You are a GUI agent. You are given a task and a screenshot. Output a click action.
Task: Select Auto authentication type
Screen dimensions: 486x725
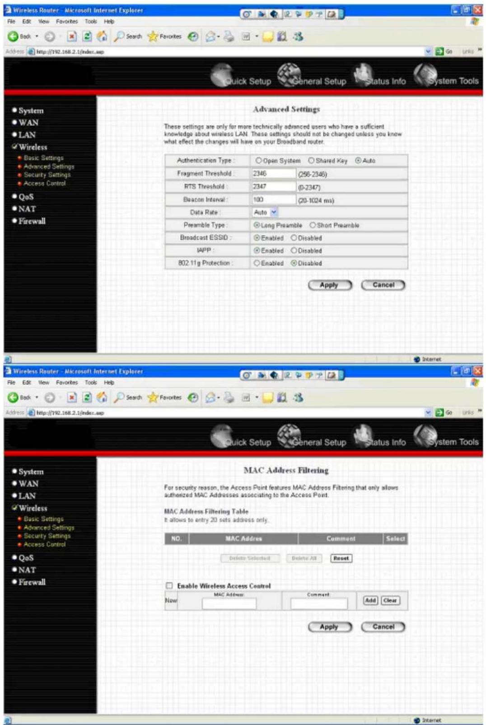(x=358, y=161)
